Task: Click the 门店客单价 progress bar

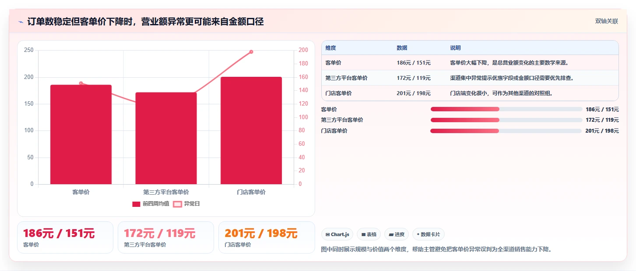Action: 506,131
